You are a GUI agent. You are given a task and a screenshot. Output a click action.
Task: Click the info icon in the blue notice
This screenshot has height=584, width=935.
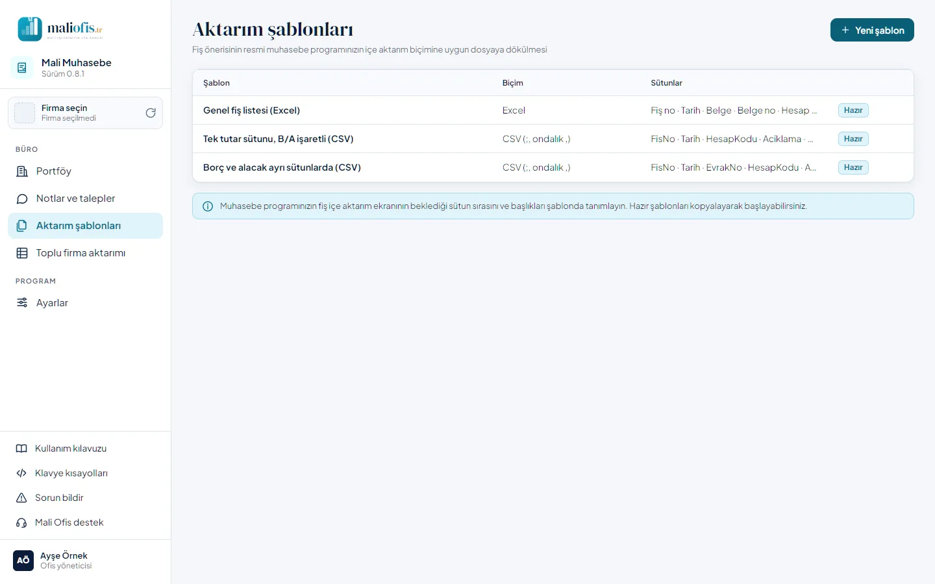pos(208,206)
